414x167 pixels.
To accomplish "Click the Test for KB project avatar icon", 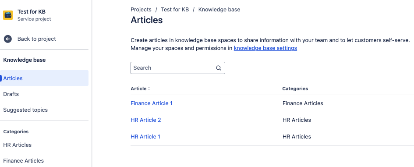I will click(7, 15).
